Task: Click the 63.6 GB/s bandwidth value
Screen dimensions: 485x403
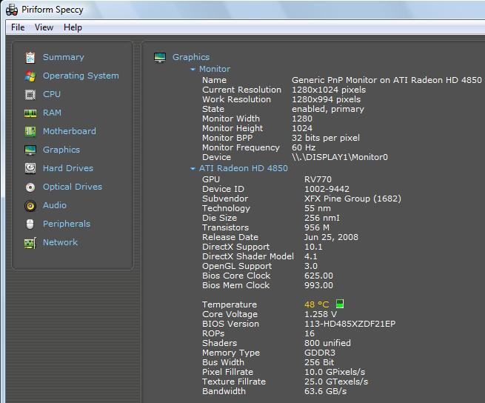Action: (325, 392)
